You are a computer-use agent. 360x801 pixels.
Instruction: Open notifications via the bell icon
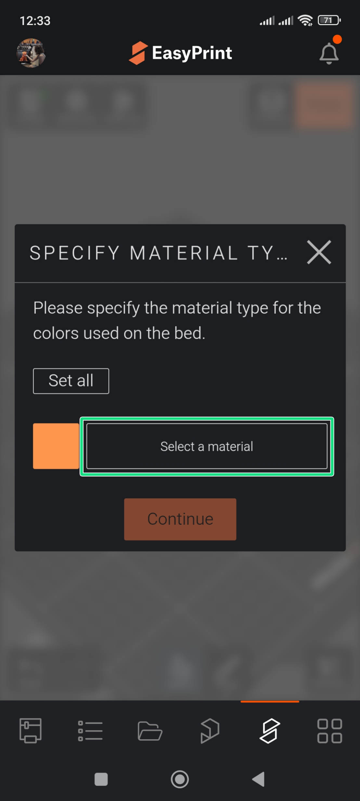click(329, 53)
